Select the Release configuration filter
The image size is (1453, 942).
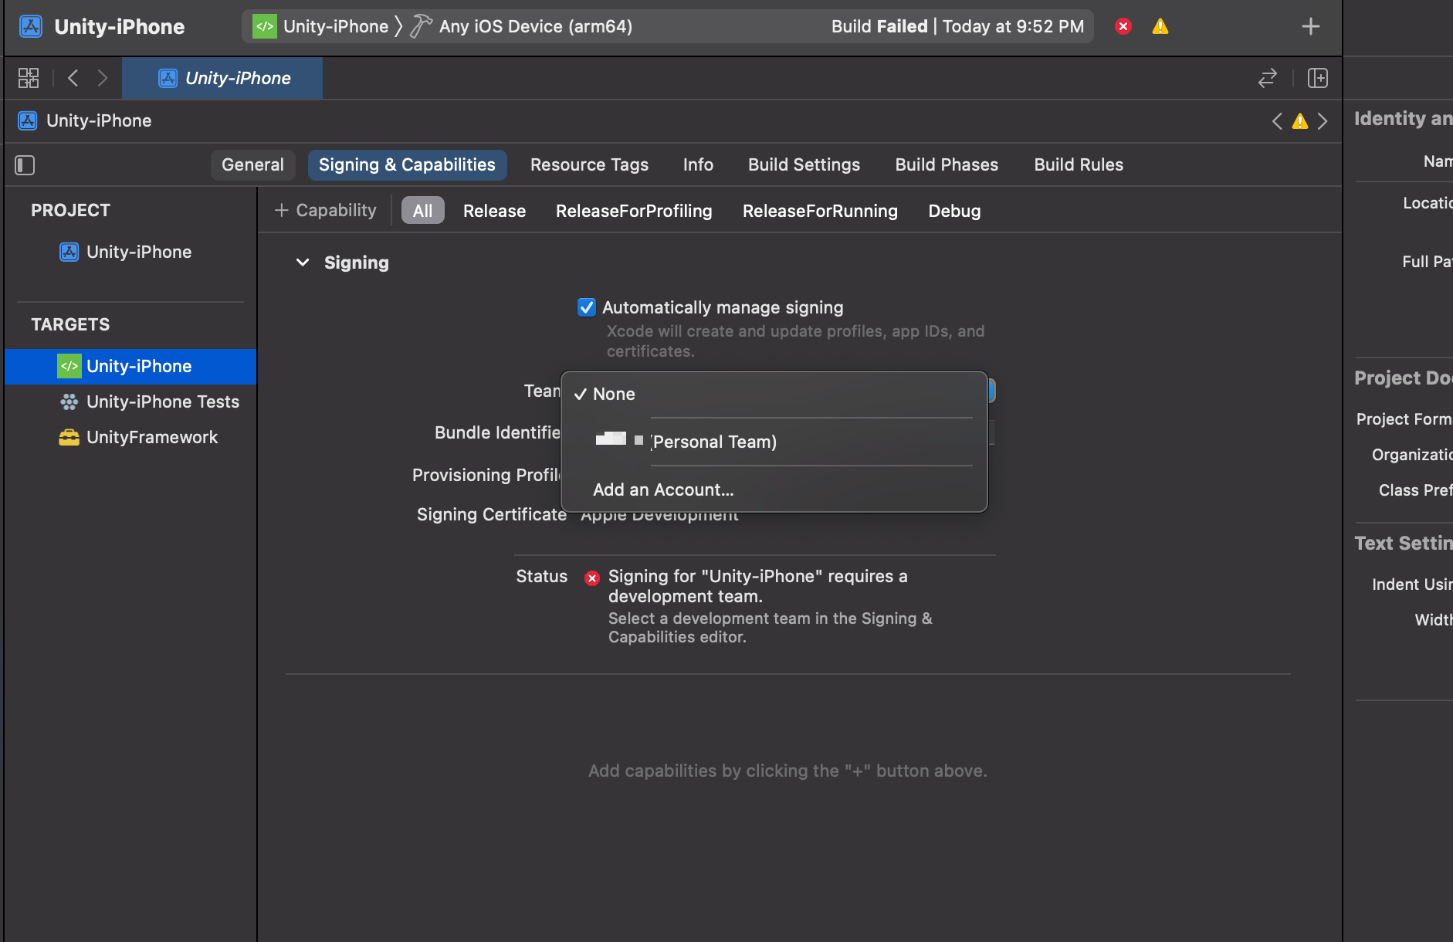coord(494,211)
